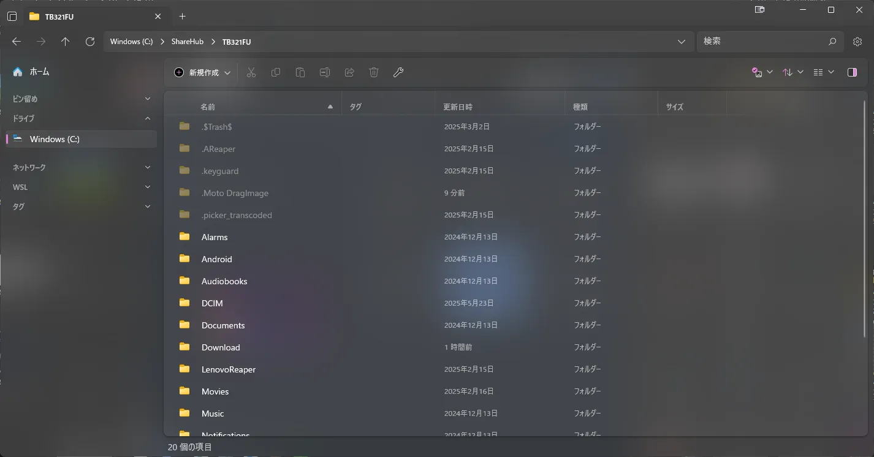
Task: Go up one directory level
Action: pyautogui.click(x=66, y=42)
